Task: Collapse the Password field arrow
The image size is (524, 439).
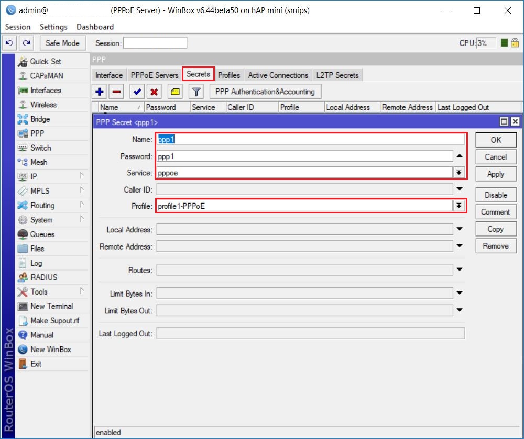Action: pos(460,156)
